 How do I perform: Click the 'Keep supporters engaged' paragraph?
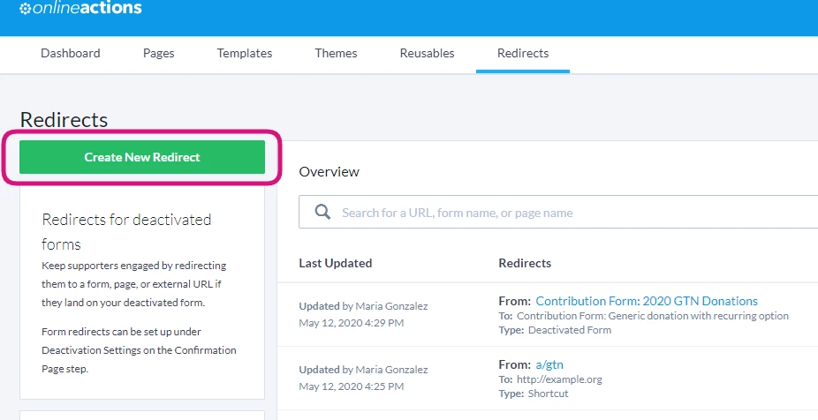[x=134, y=284]
